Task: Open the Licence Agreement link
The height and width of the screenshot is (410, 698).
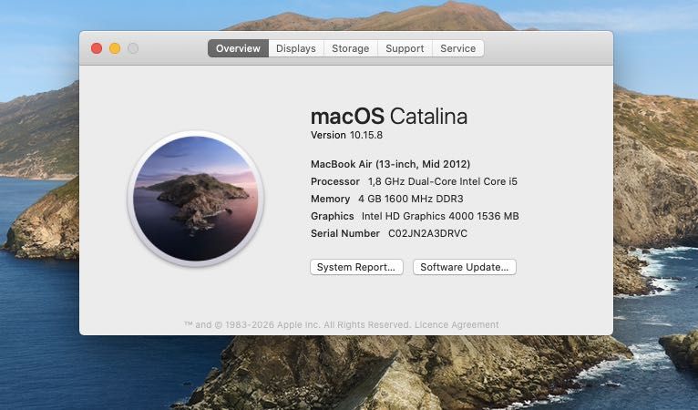Action: click(x=457, y=324)
